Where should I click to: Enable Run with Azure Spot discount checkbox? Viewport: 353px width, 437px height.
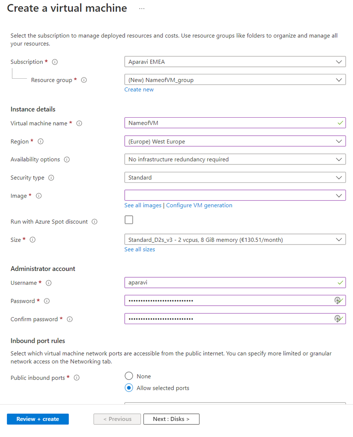pos(129,220)
